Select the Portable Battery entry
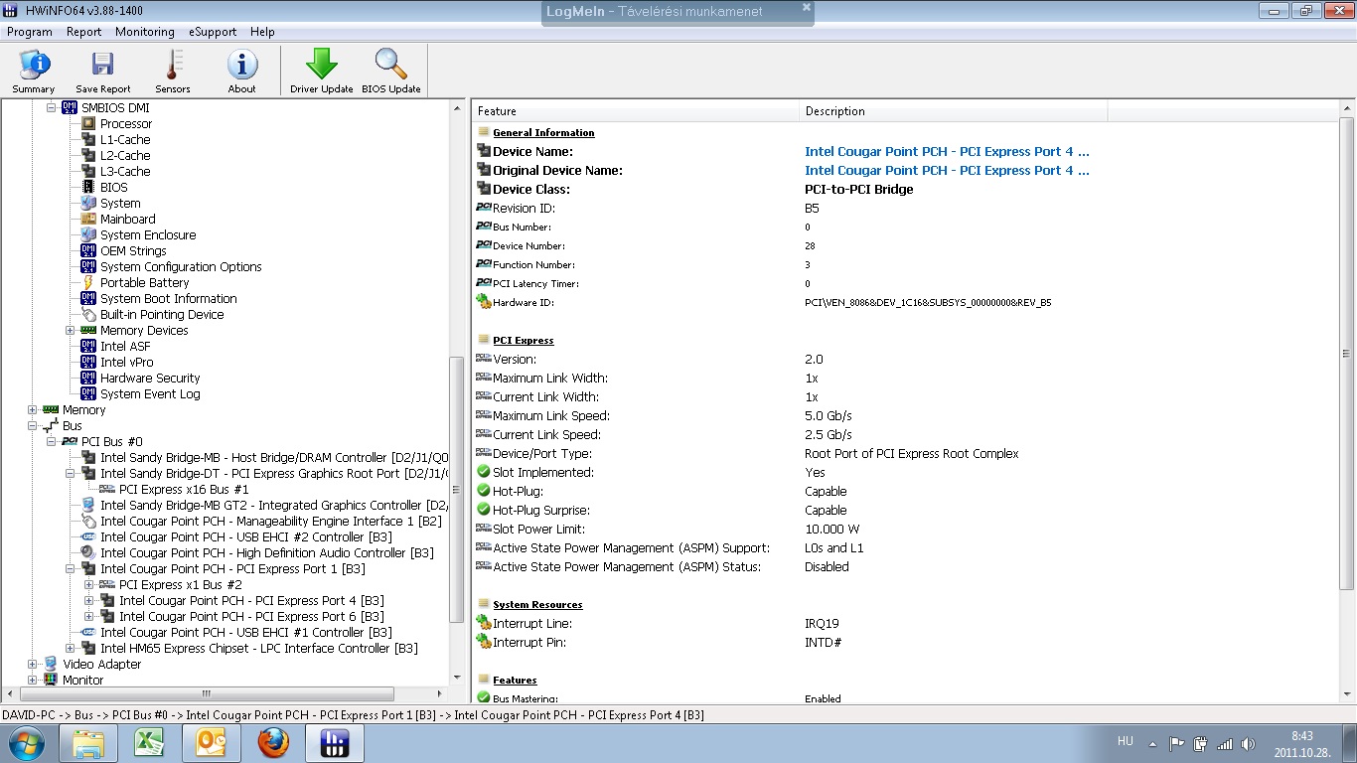Viewport: 1357px width, 763px height. click(144, 282)
